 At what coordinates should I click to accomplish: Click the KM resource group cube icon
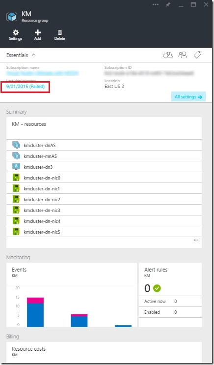click(x=12, y=17)
